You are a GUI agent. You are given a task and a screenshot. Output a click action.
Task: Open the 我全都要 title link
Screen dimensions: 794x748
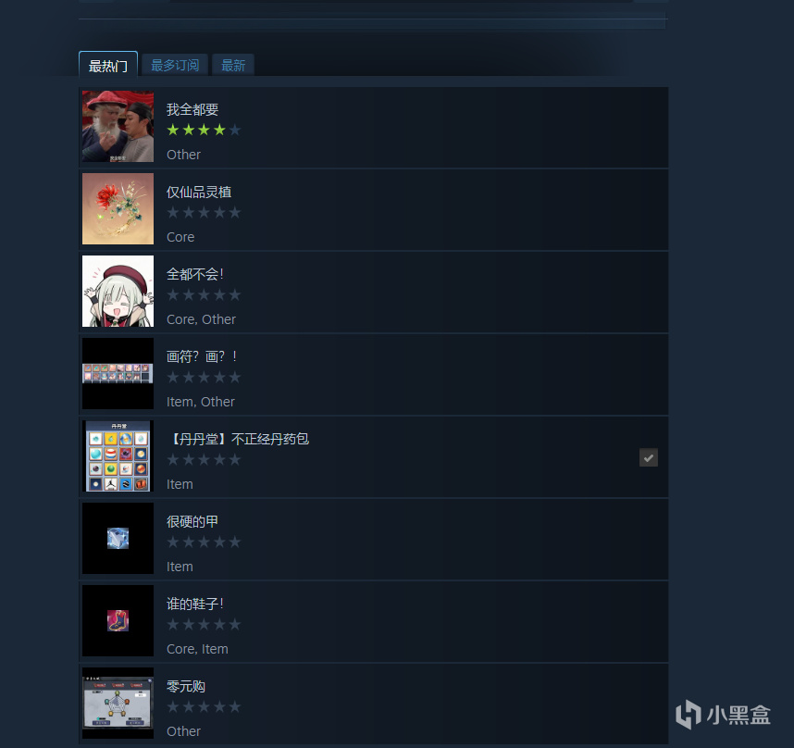coord(192,109)
